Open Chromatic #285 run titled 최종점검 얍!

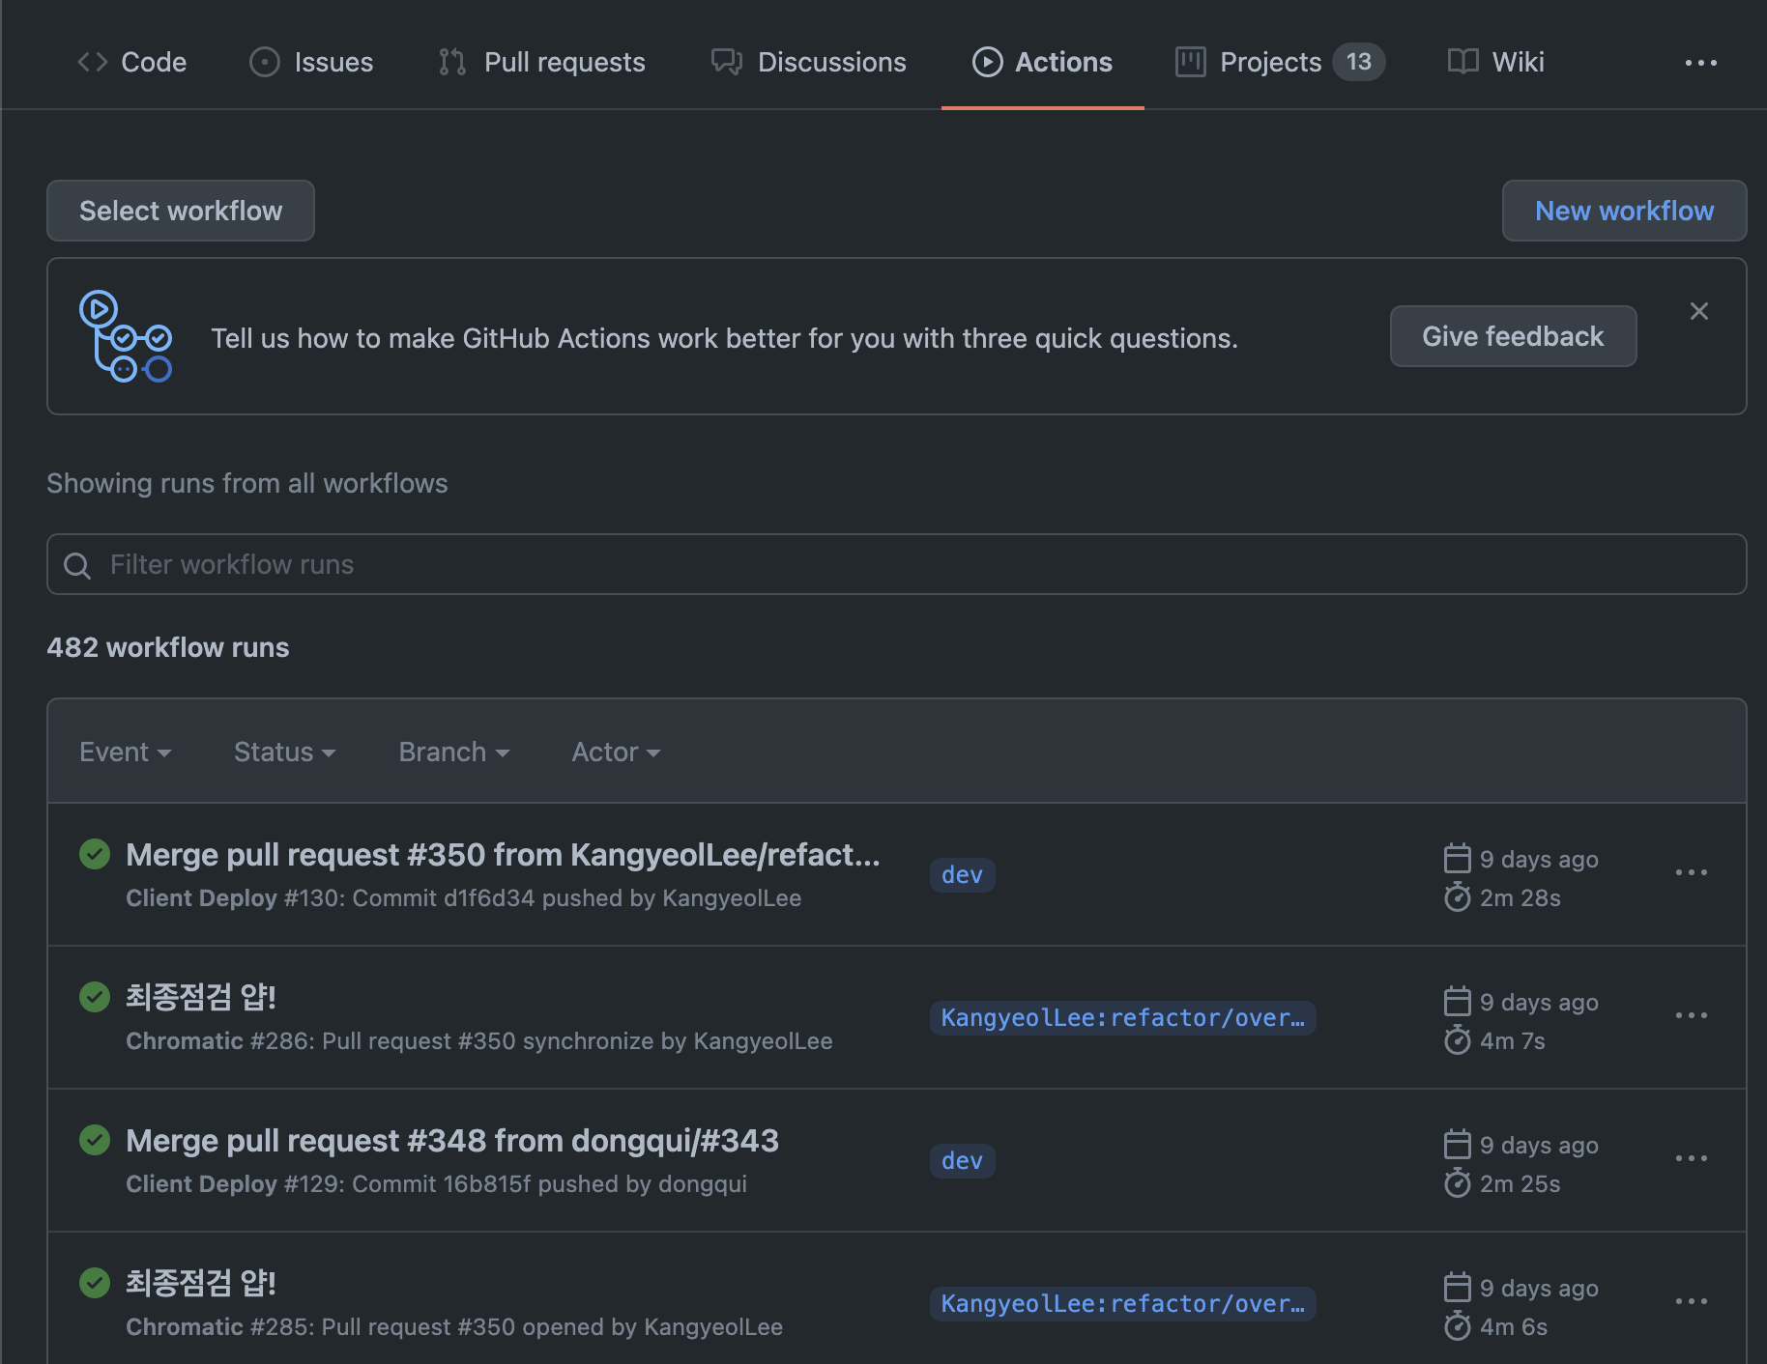click(x=201, y=1283)
